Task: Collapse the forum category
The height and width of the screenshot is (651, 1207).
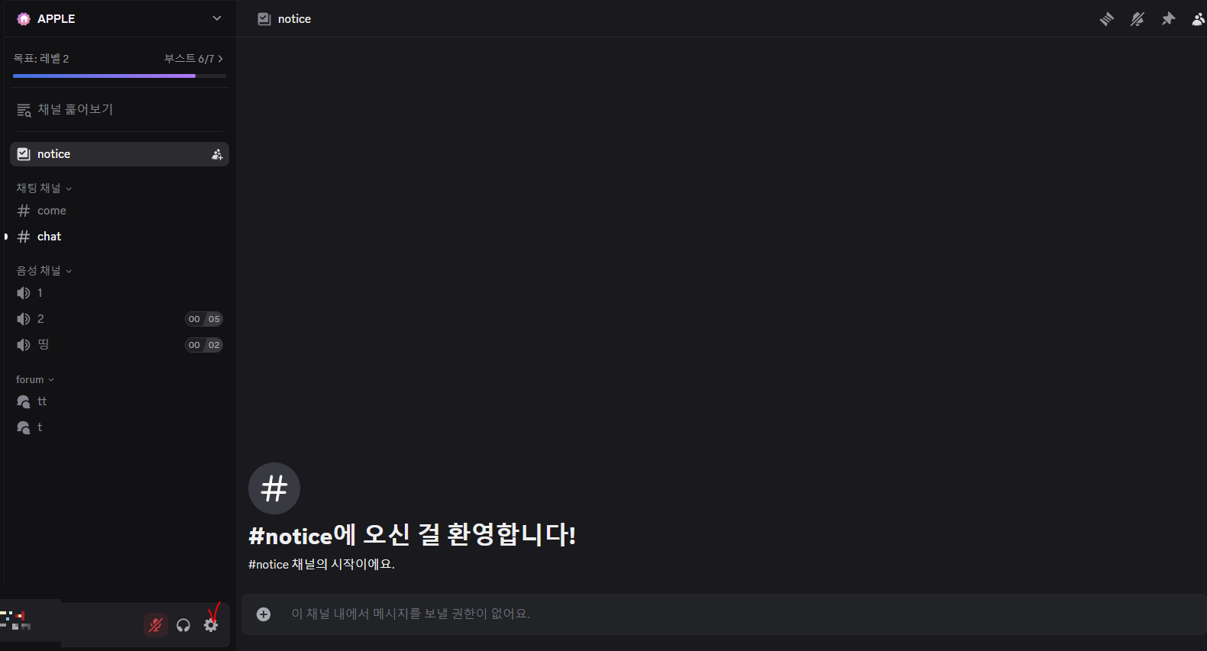Action: 35,379
